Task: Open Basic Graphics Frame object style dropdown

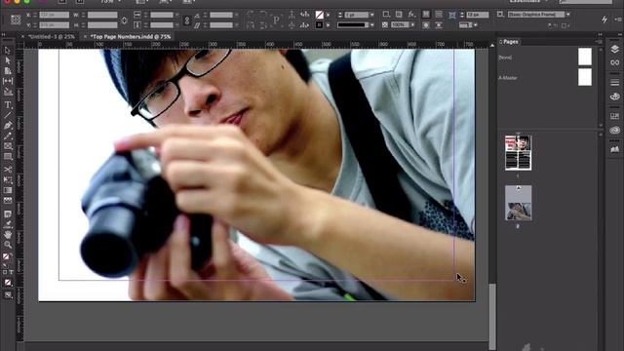Action: click(x=567, y=15)
